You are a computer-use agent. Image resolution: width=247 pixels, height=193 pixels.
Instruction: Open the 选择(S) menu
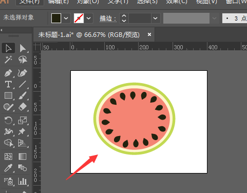click(x=147, y=2)
